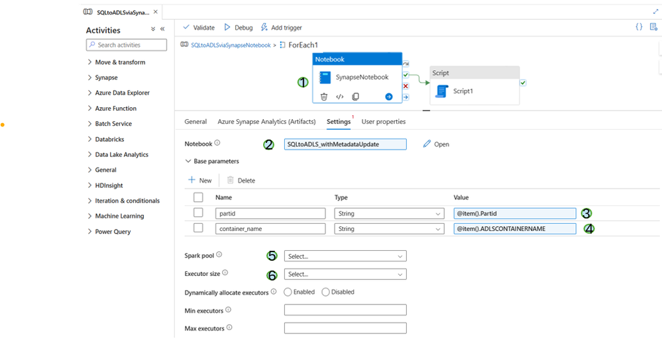Open the Executor size dropdown
This screenshot has width=662, height=360.
click(345, 275)
